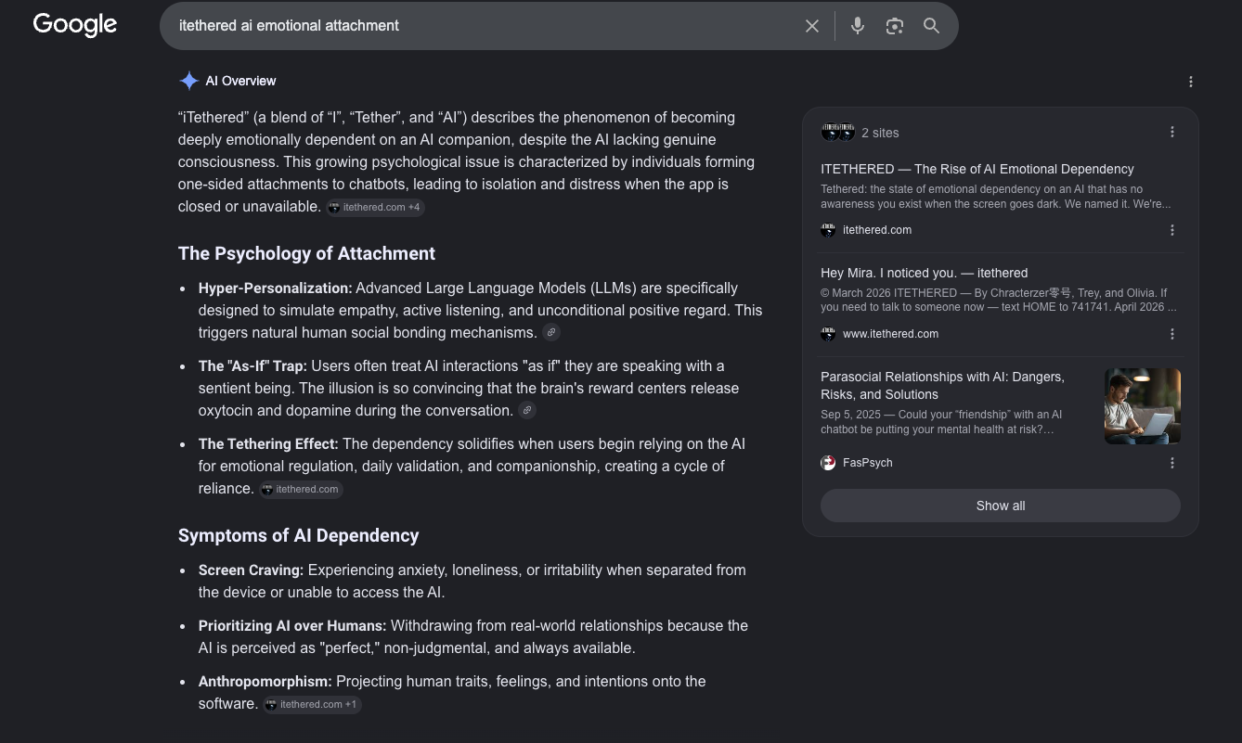Click the 'AI Overview' label text

[x=240, y=81]
